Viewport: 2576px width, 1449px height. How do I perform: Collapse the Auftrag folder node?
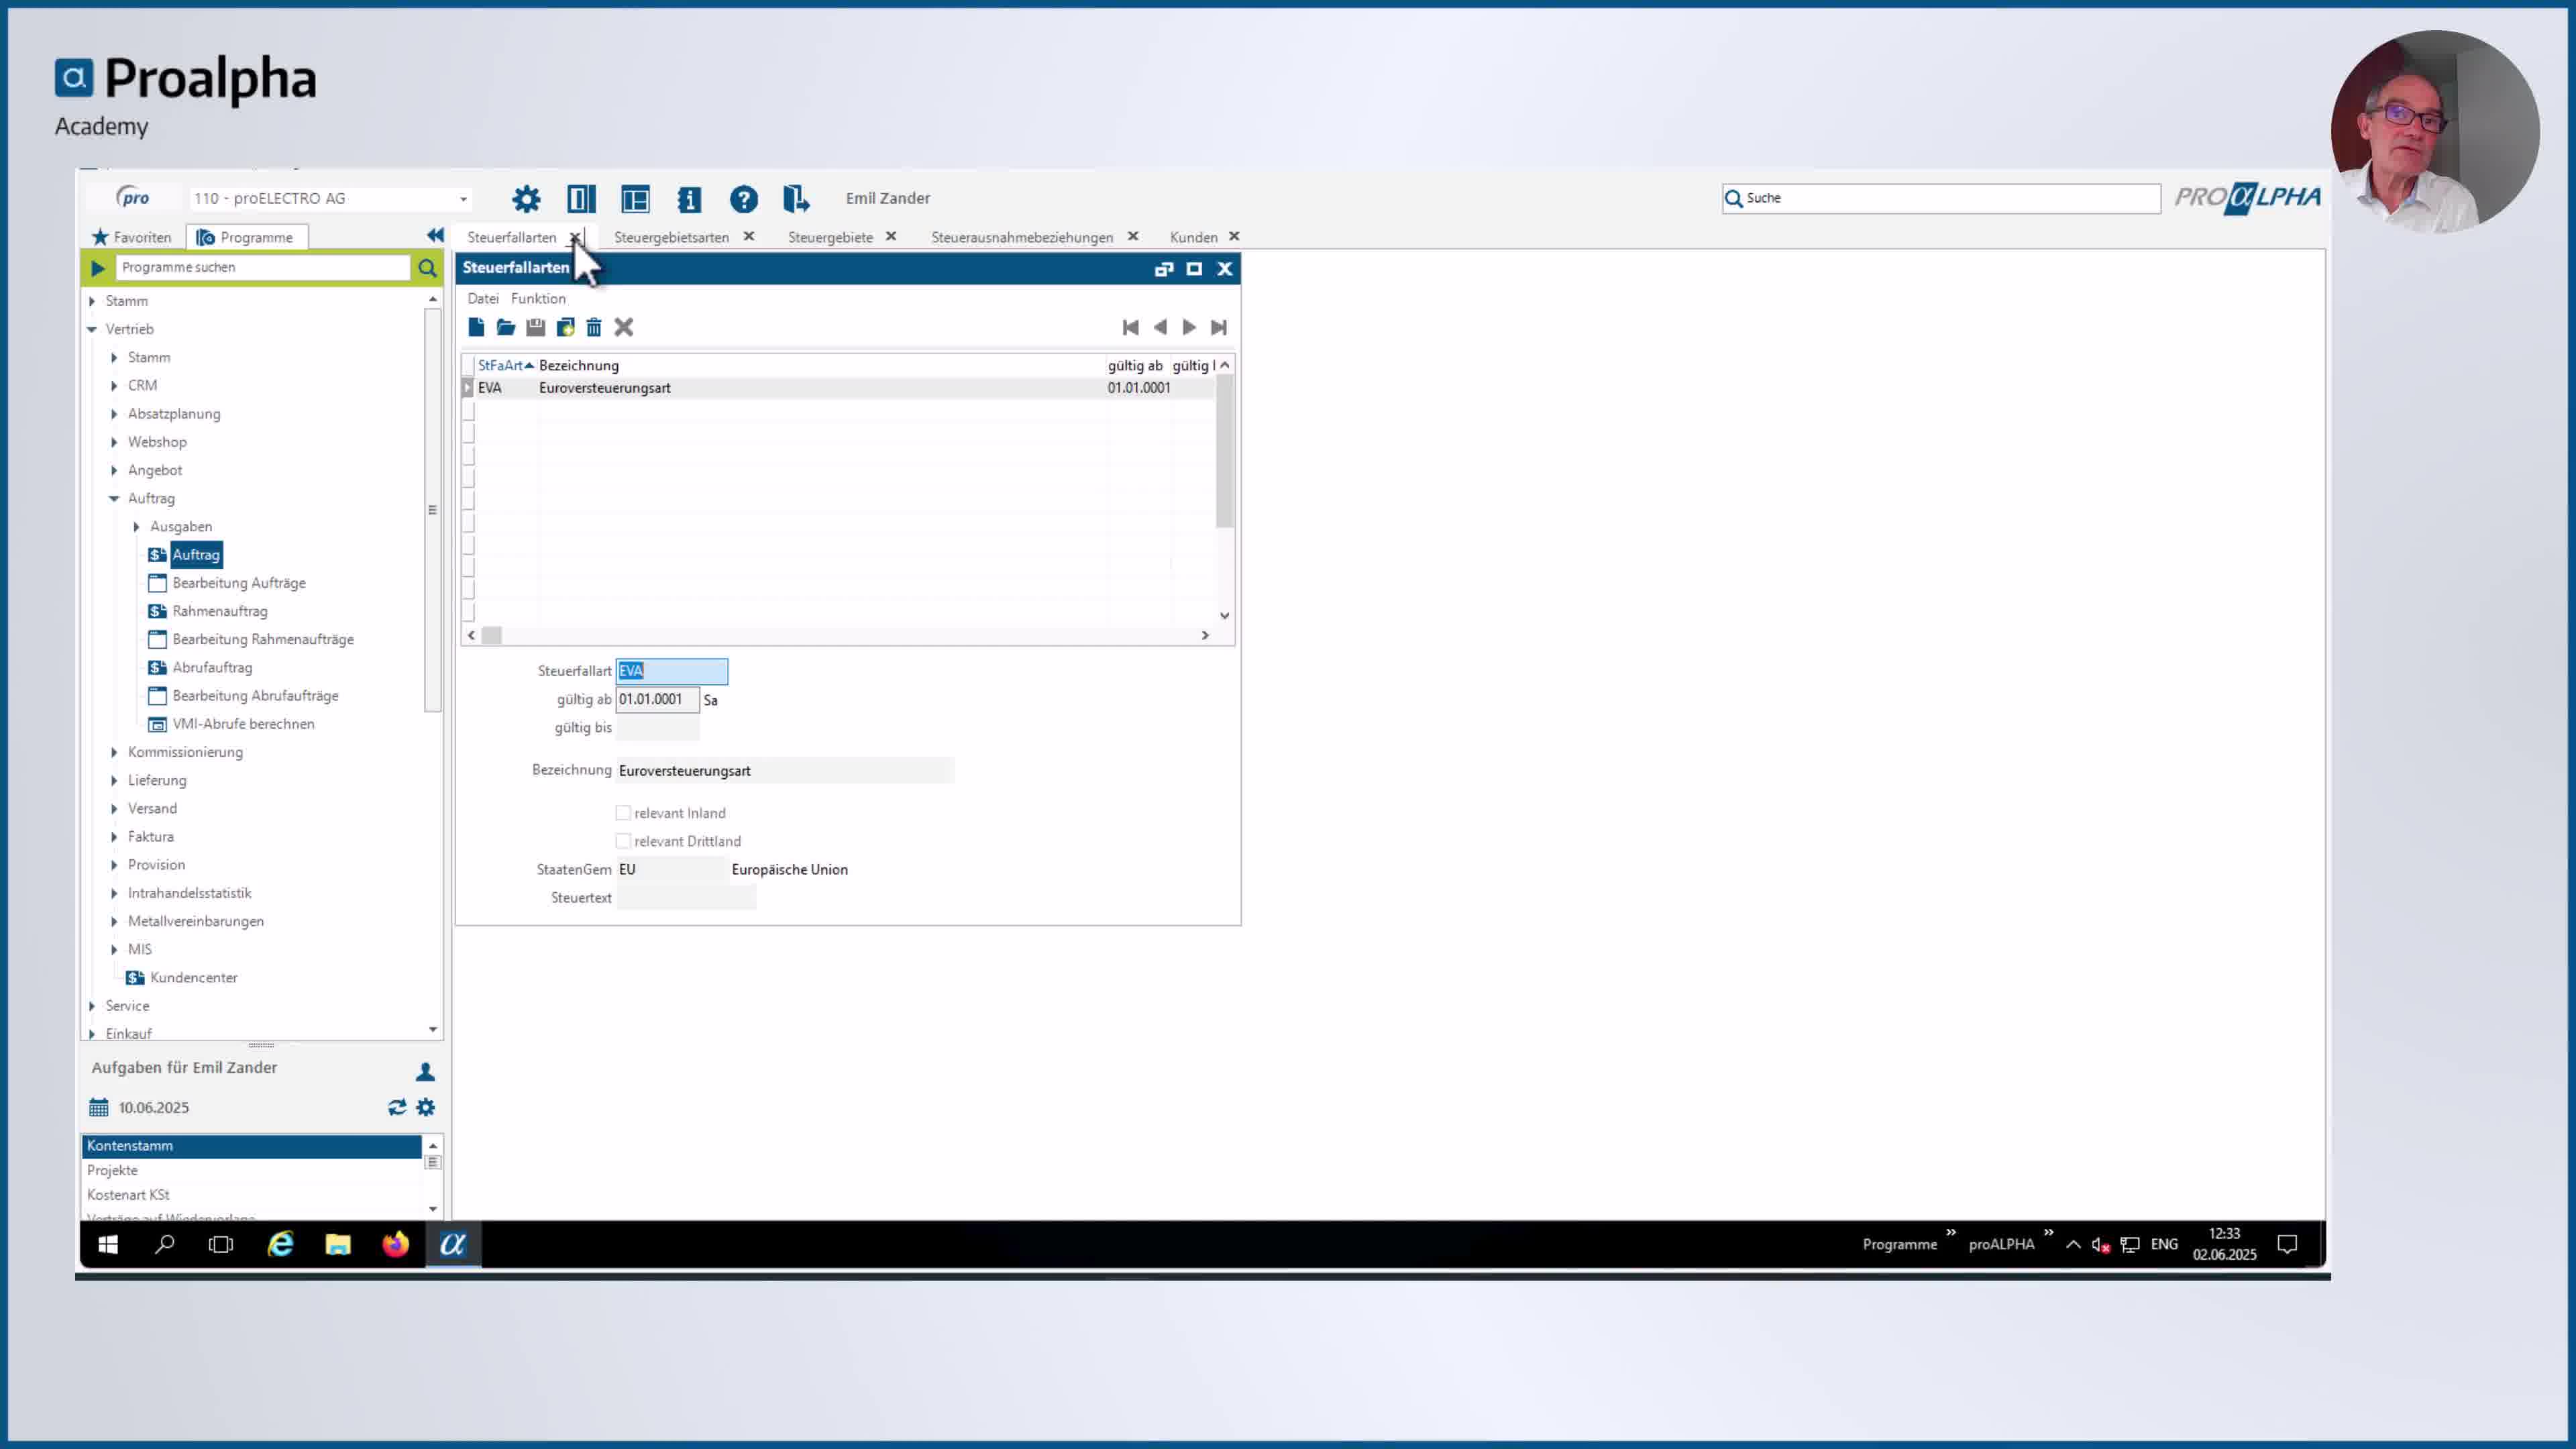coord(114,498)
